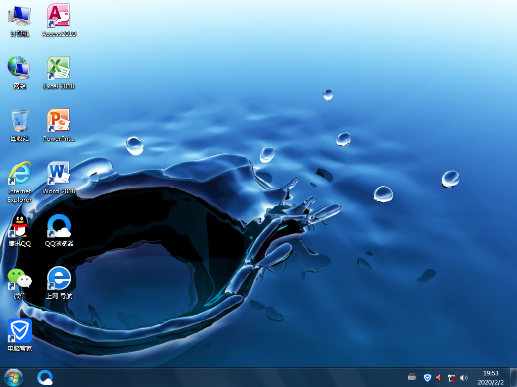Image resolution: width=517 pixels, height=387 pixels.
Task: Click the 腾讯QQ penguin icon
Action: (20, 226)
